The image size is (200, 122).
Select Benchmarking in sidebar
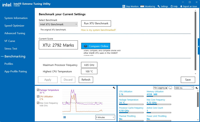tap(15, 56)
